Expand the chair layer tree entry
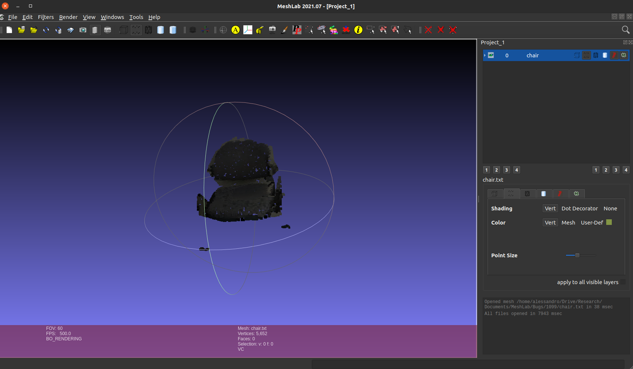Viewport: 633px width, 369px height. pyautogui.click(x=484, y=55)
